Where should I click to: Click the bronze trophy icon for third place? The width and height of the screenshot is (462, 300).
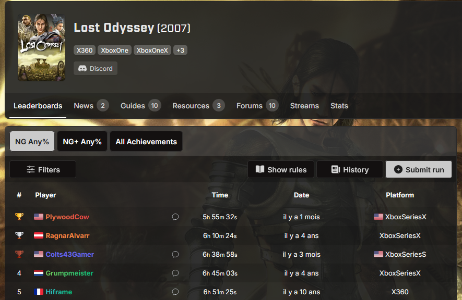[x=19, y=254]
